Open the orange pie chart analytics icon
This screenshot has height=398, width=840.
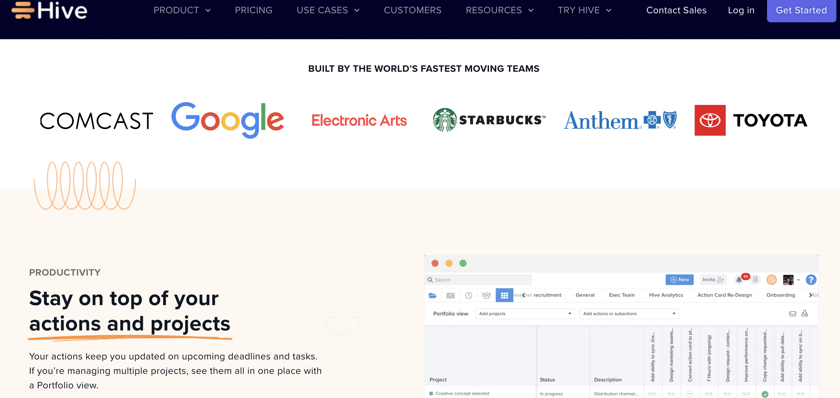(771, 280)
